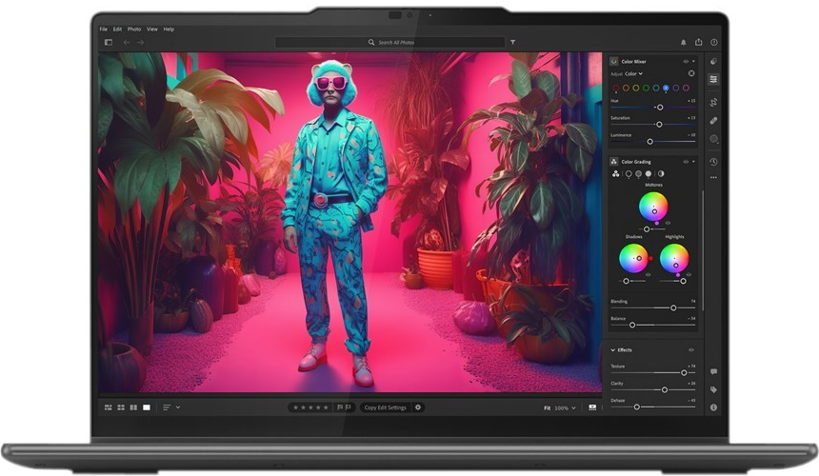The image size is (819, 476).
Task: Open the Photo menu
Action: click(134, 30)
